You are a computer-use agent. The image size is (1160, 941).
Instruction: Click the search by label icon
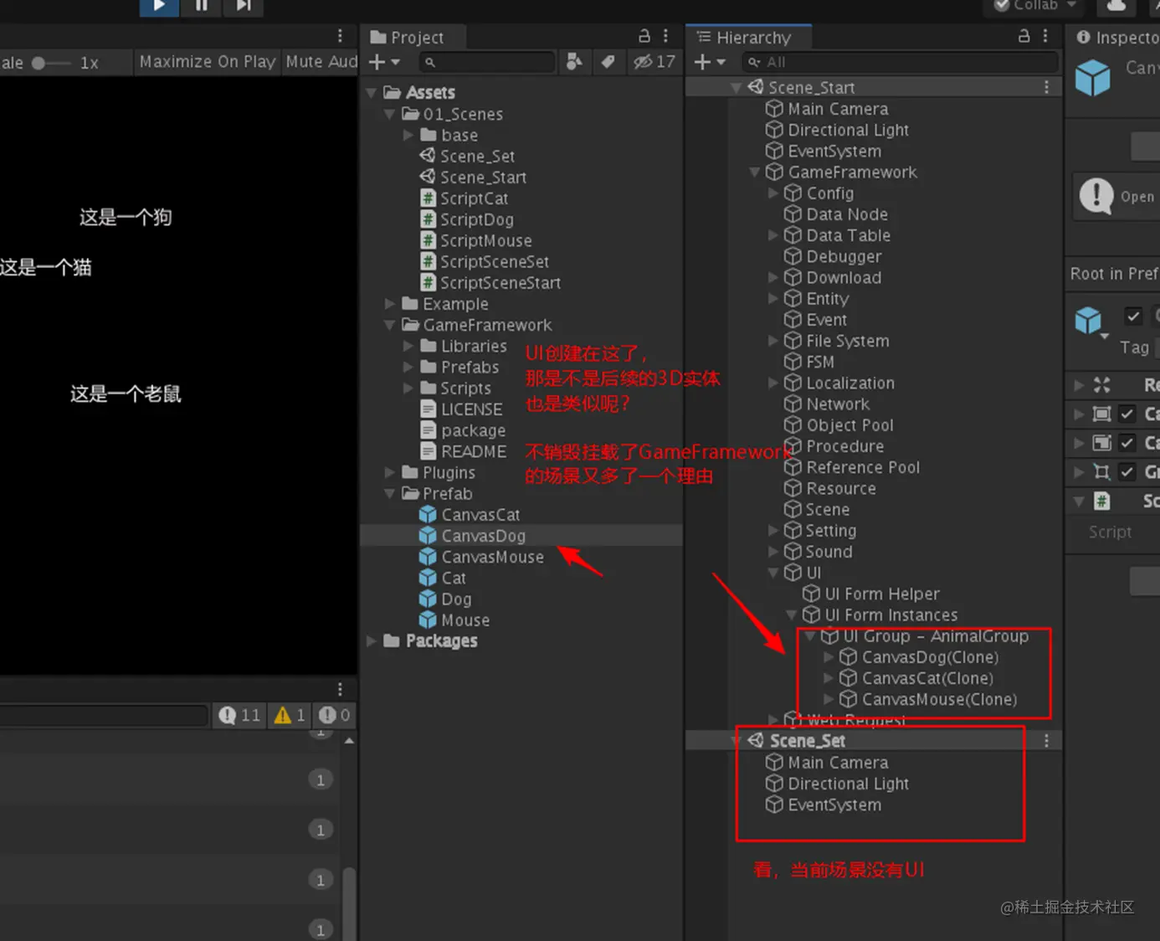608,62
